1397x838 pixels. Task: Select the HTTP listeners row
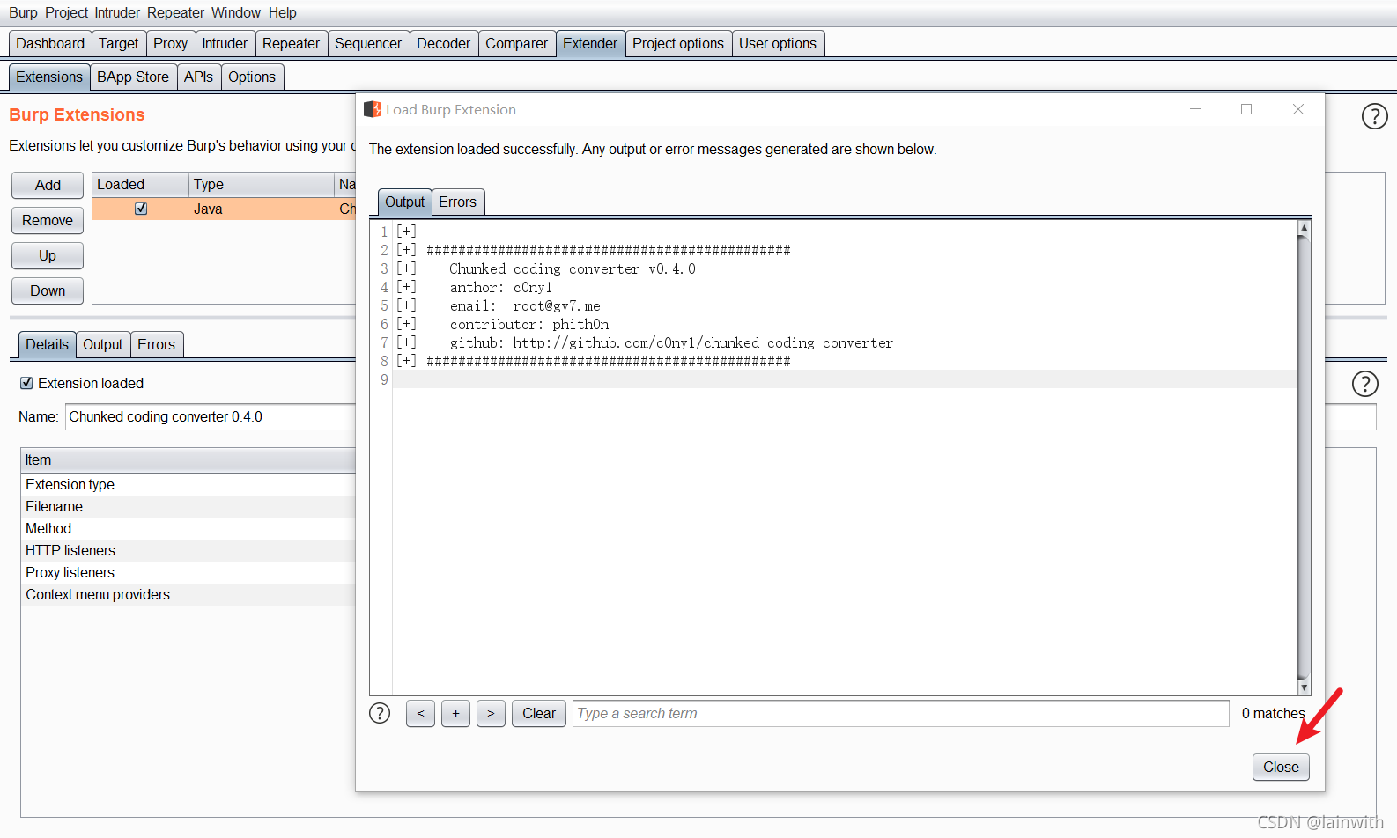tap(188, 551)
